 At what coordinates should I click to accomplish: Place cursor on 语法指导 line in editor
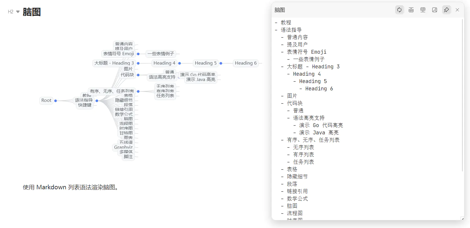(291, 30)
